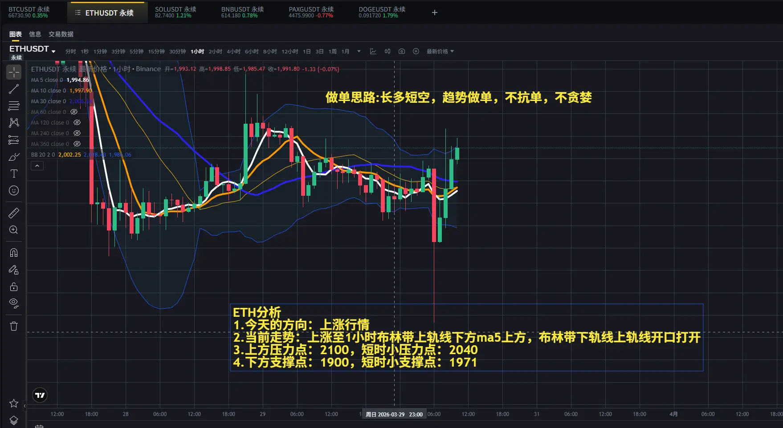Open the indicators chart icon
This screenshot has width=783, height=428.
coord(373,52)
